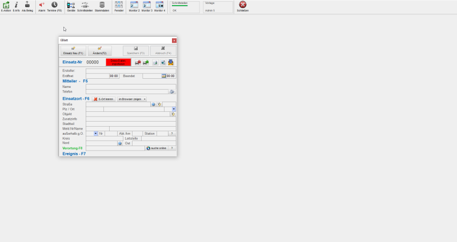457x242 pixels.
Task: Switch to Monitor 4
Action: click(160, 5)
